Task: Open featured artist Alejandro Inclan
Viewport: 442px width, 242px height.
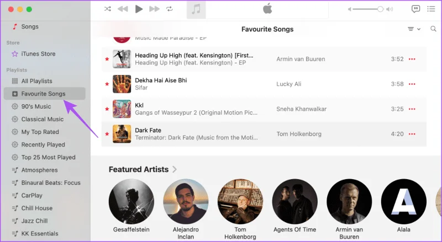Action: (x=186, y=201)
